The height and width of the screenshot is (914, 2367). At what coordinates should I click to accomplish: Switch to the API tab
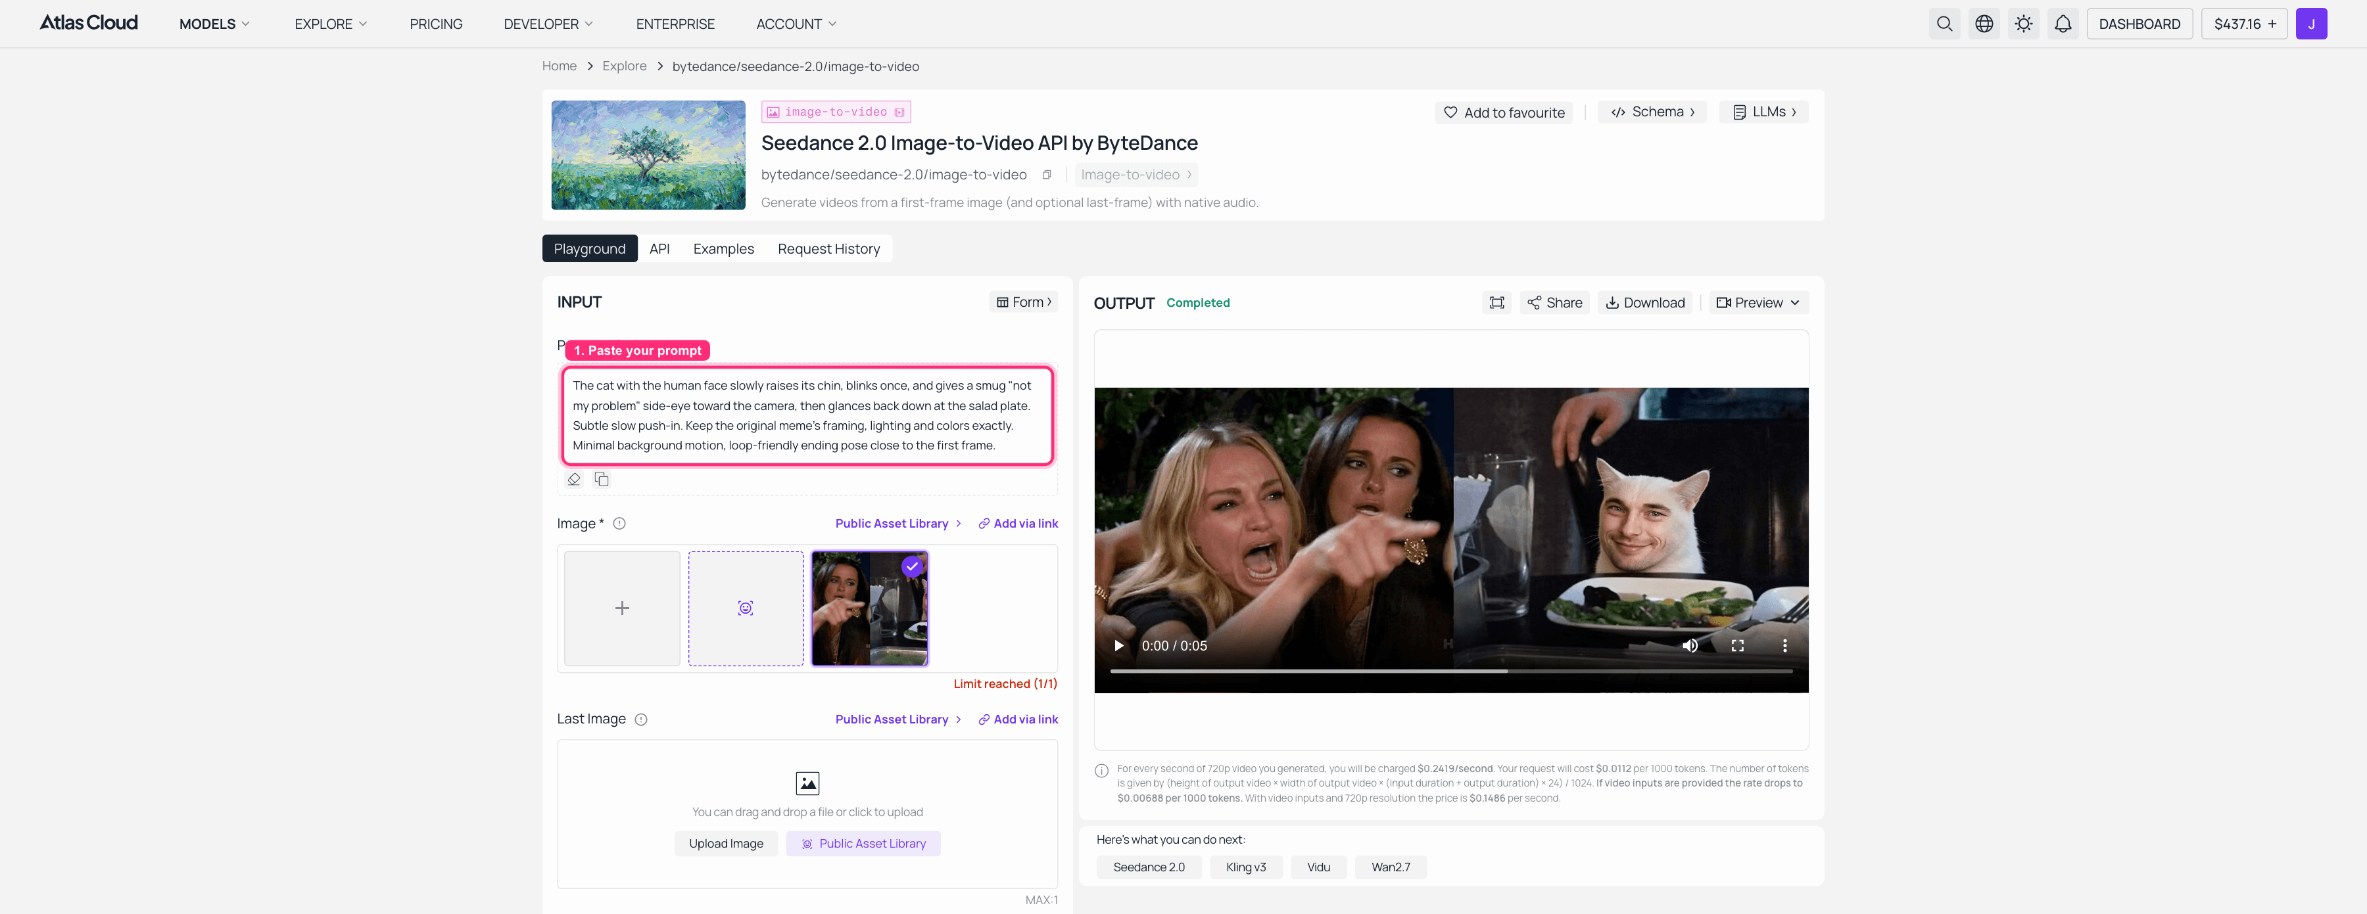(659, 249)
